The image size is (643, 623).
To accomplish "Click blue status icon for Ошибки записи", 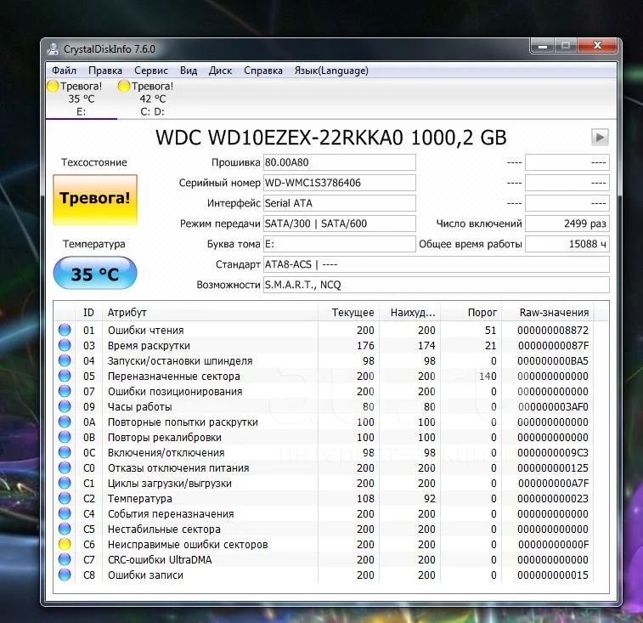I will (65, 575).
